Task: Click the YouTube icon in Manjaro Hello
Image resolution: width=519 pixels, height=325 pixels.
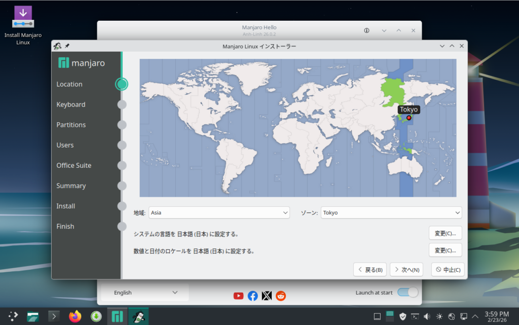Action: pyautogui.click(x=238, y=296)
